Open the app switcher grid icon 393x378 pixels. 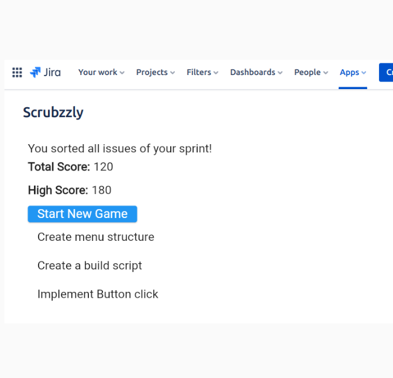(x=17, y=72)
